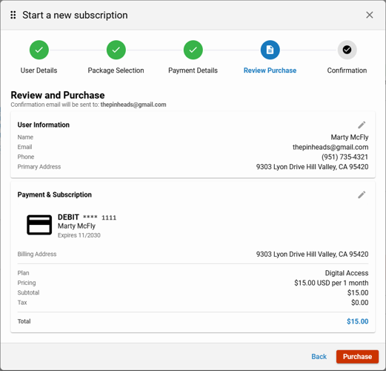Click the email value thepinheads@gmail.com in User Information
This screenshot has width=386, height=371.
[x=330, y=147]
